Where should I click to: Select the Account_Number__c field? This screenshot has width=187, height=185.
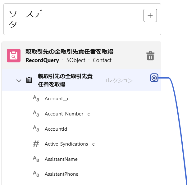tap(81, 114)
